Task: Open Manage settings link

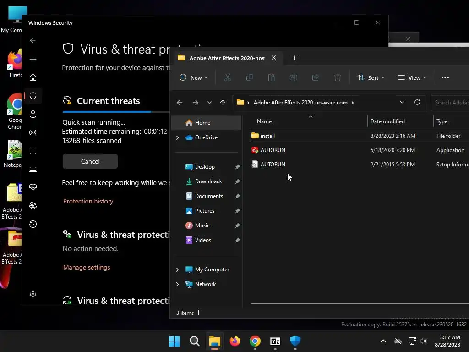Action: click(x=87, y=267)
